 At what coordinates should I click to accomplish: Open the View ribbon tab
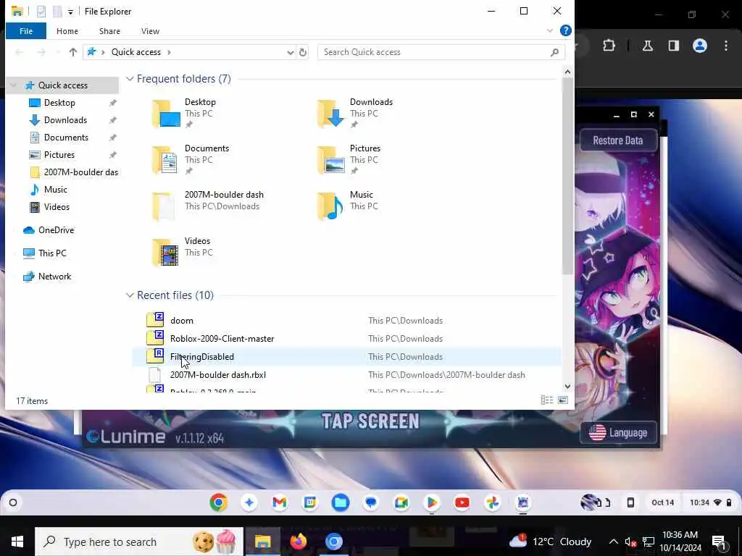click(x=150, y=31)
